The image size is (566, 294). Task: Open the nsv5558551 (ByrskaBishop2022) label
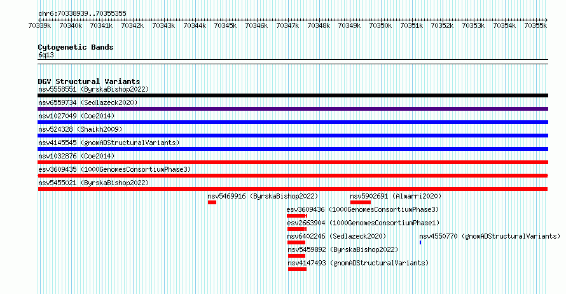point(93,89)
